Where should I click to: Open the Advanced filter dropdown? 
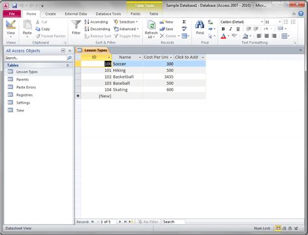pos(126,29)
